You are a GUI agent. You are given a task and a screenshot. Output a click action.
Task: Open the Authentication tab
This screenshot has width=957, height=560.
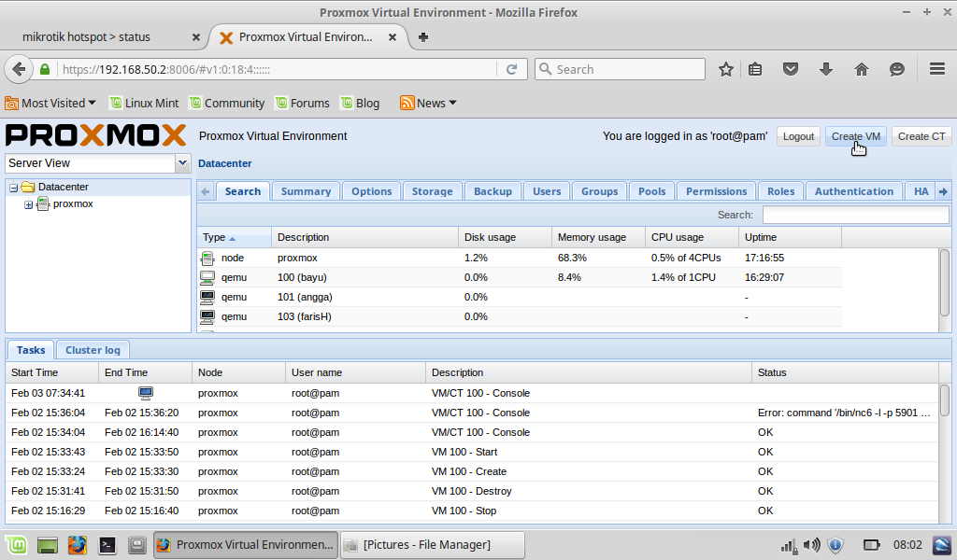(854, 191)
